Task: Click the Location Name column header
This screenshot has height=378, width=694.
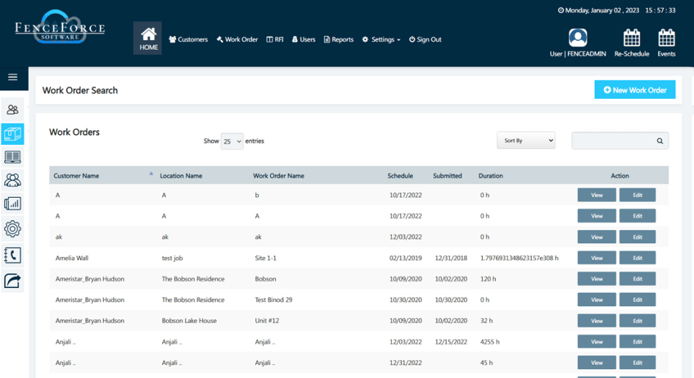Action: point(181,176)
